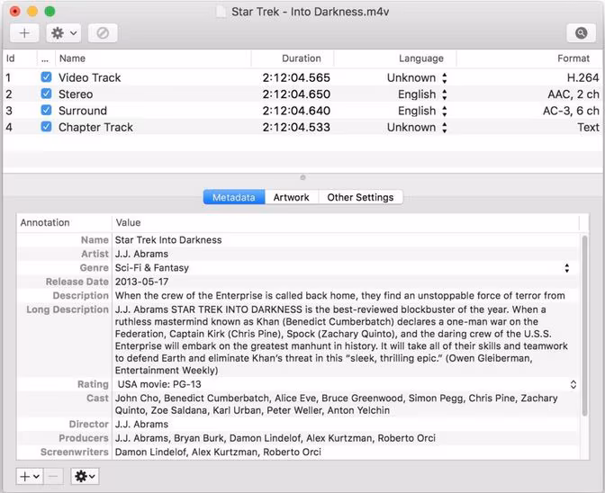Viewport: 605px width, 493px height.
Task: Click the add annotation plus button
Action: pyautogui.click(x=30, y=477)
